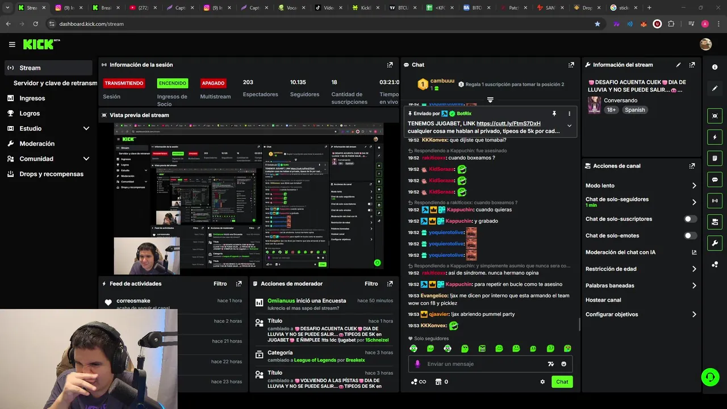Click the channel actions camera icon in sidebar

click(x=715, y=222)
